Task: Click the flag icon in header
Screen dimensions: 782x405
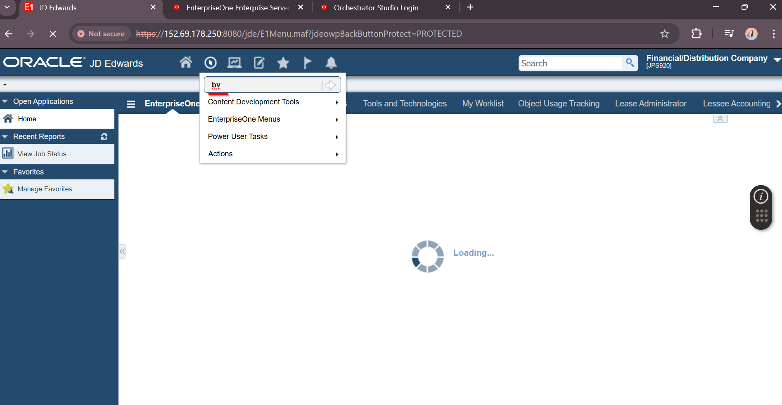Action: click(307, 63)
